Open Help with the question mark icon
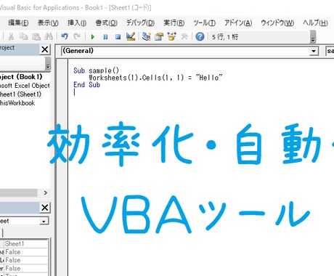The image size is (334, 276). click(x=200, y=37)
